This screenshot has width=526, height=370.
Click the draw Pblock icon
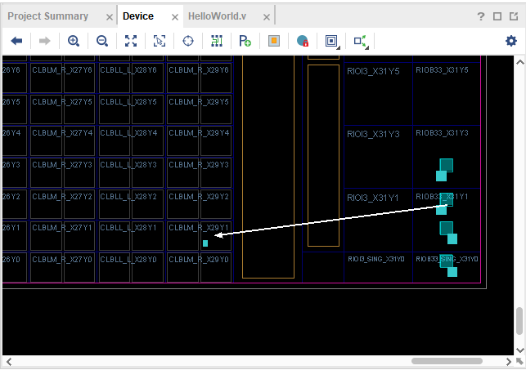point(245,41)
